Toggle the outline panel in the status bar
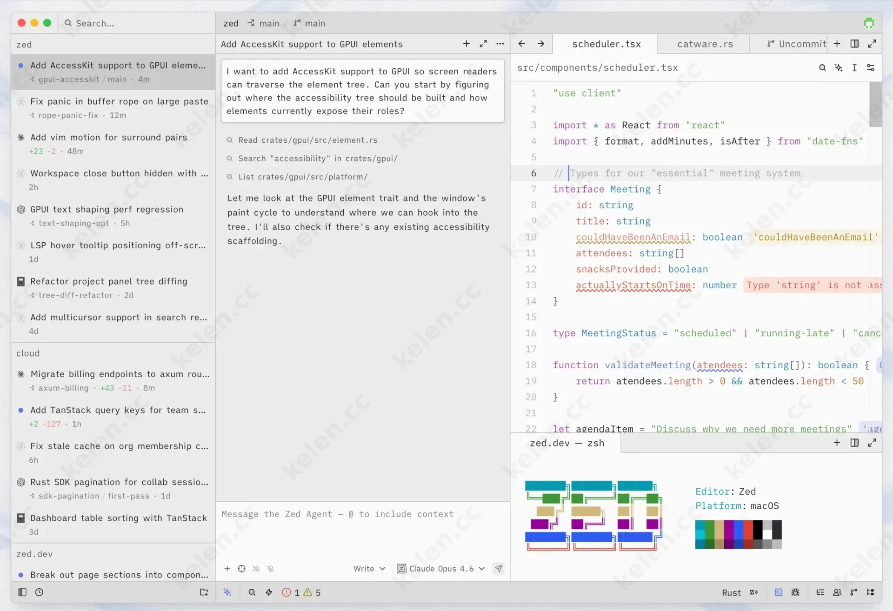This screenshot has height=611, width=893. pos(820,592)
